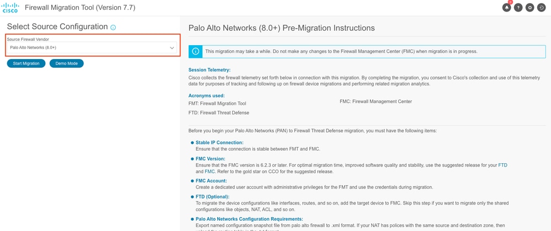The image size is (551, 231).
Task: Select the FMC Account requirement heading
Action: pos(211,181)
